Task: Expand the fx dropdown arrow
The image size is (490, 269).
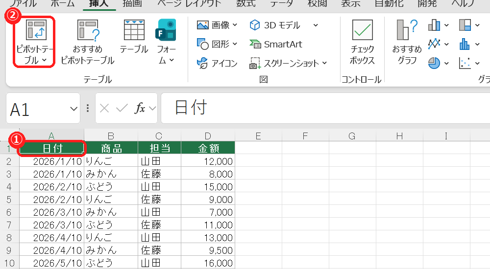Action: tap(152, 108)
